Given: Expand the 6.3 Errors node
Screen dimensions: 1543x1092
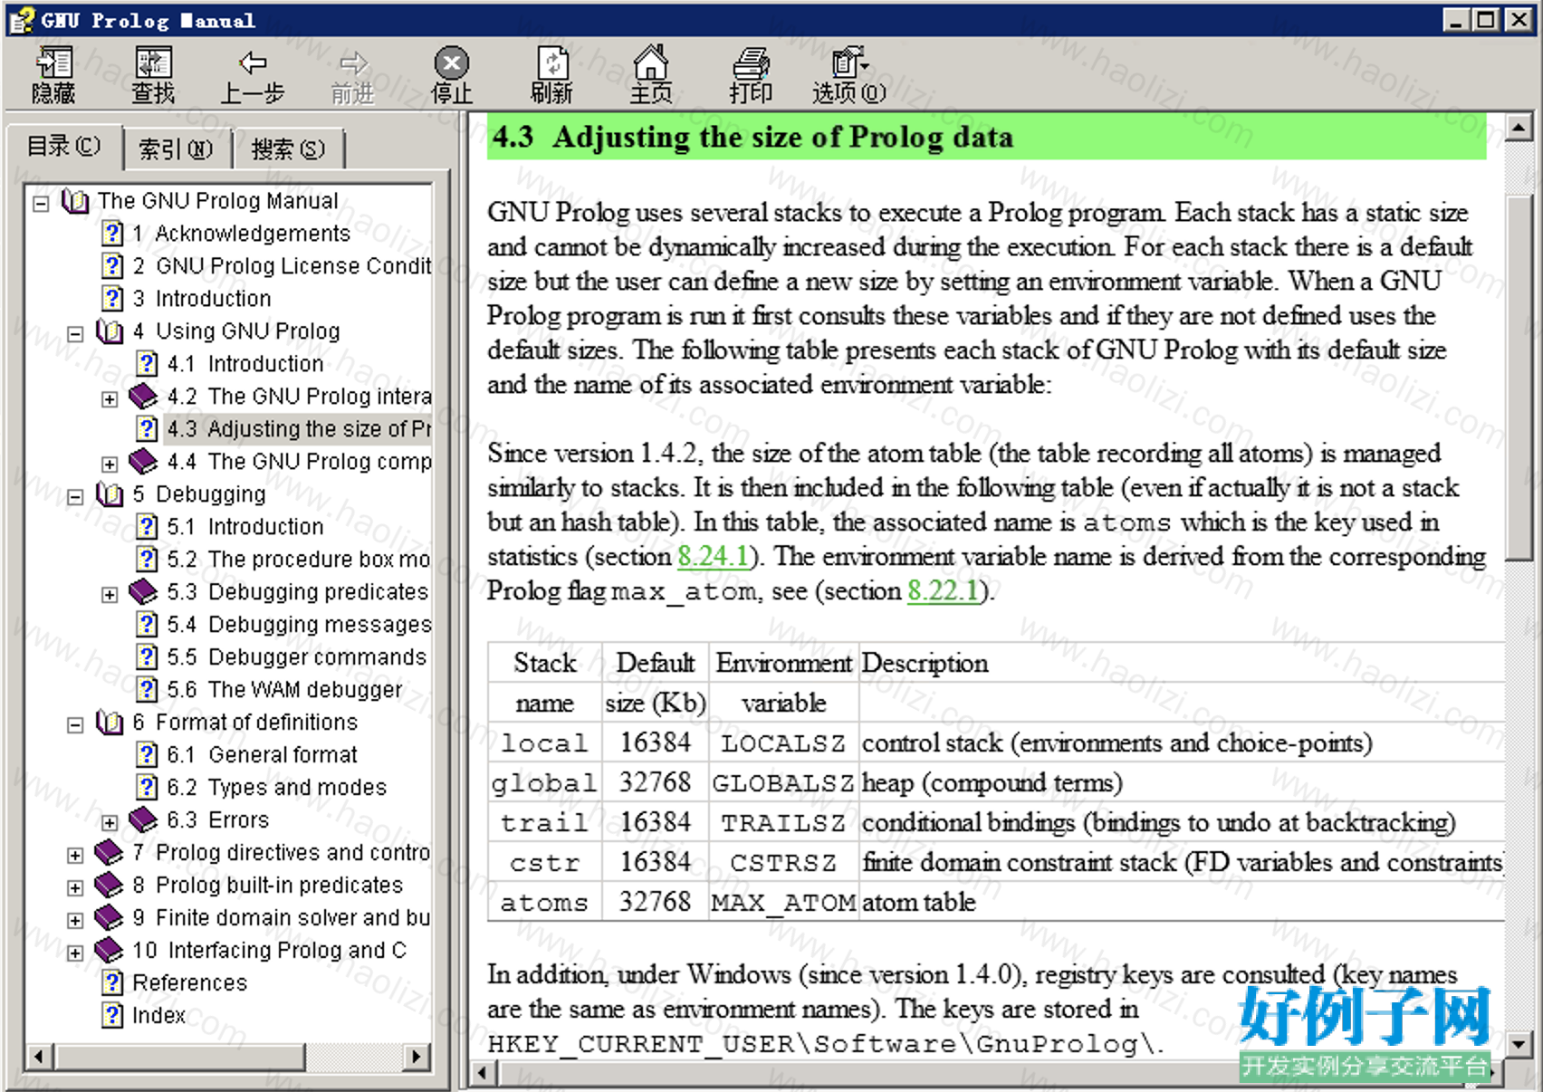Looking at the screenshot, I should 110,822.
